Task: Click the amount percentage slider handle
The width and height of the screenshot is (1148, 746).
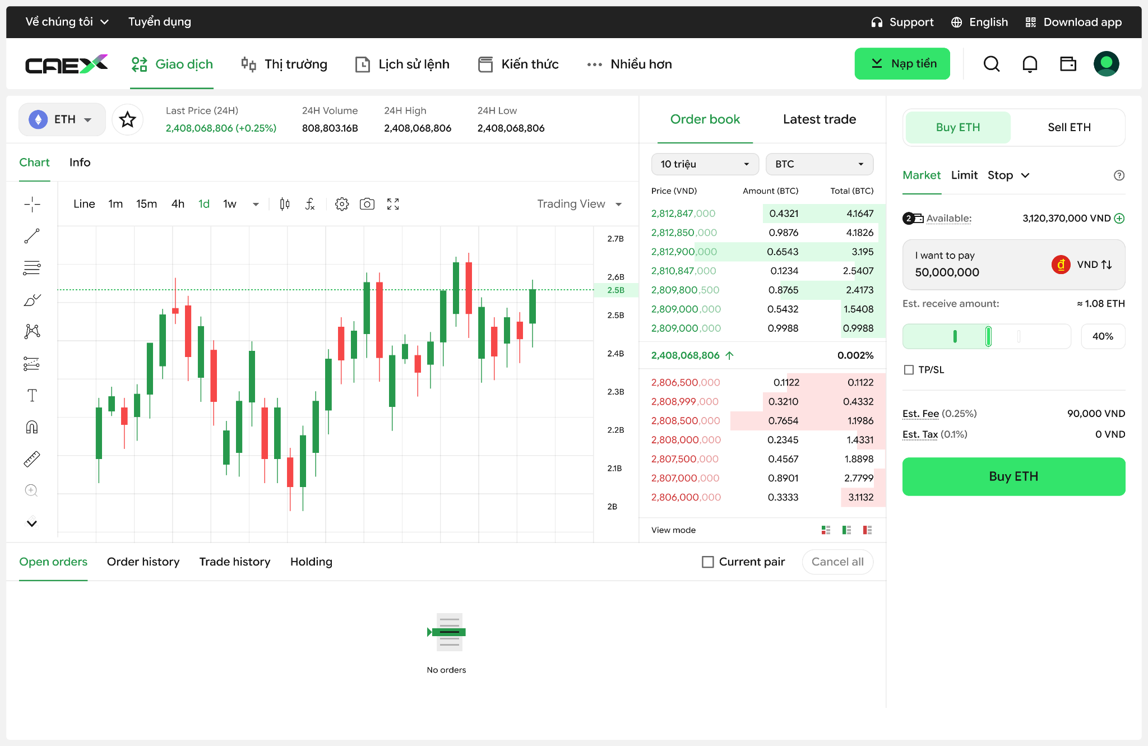Action: tap(988, 336)
